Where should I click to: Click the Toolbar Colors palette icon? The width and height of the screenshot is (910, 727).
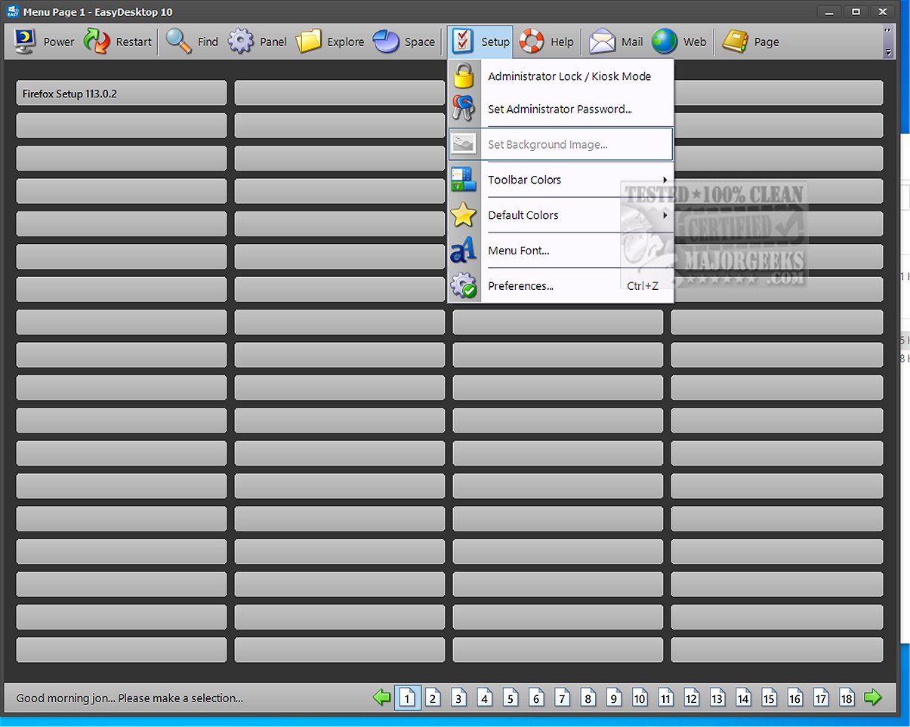(x=464, y=180)
